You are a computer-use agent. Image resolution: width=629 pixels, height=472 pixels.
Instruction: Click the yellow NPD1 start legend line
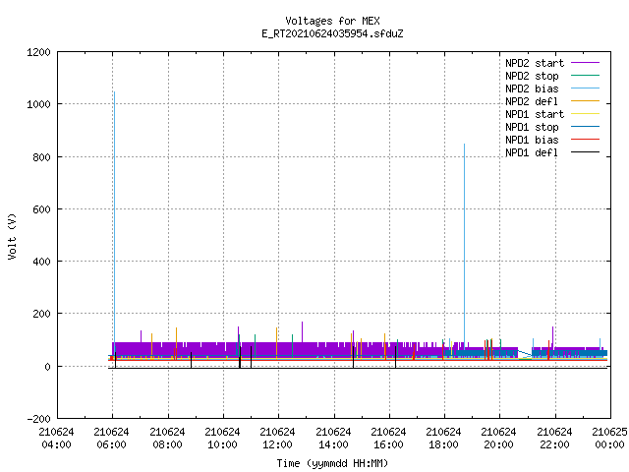click(585, 114)
